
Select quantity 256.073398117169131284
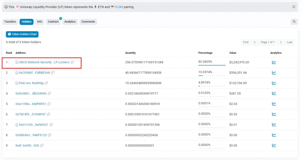[144, 62]
